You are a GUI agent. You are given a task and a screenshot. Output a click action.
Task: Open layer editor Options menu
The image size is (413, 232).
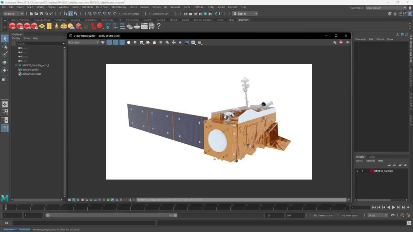point(370,161)
